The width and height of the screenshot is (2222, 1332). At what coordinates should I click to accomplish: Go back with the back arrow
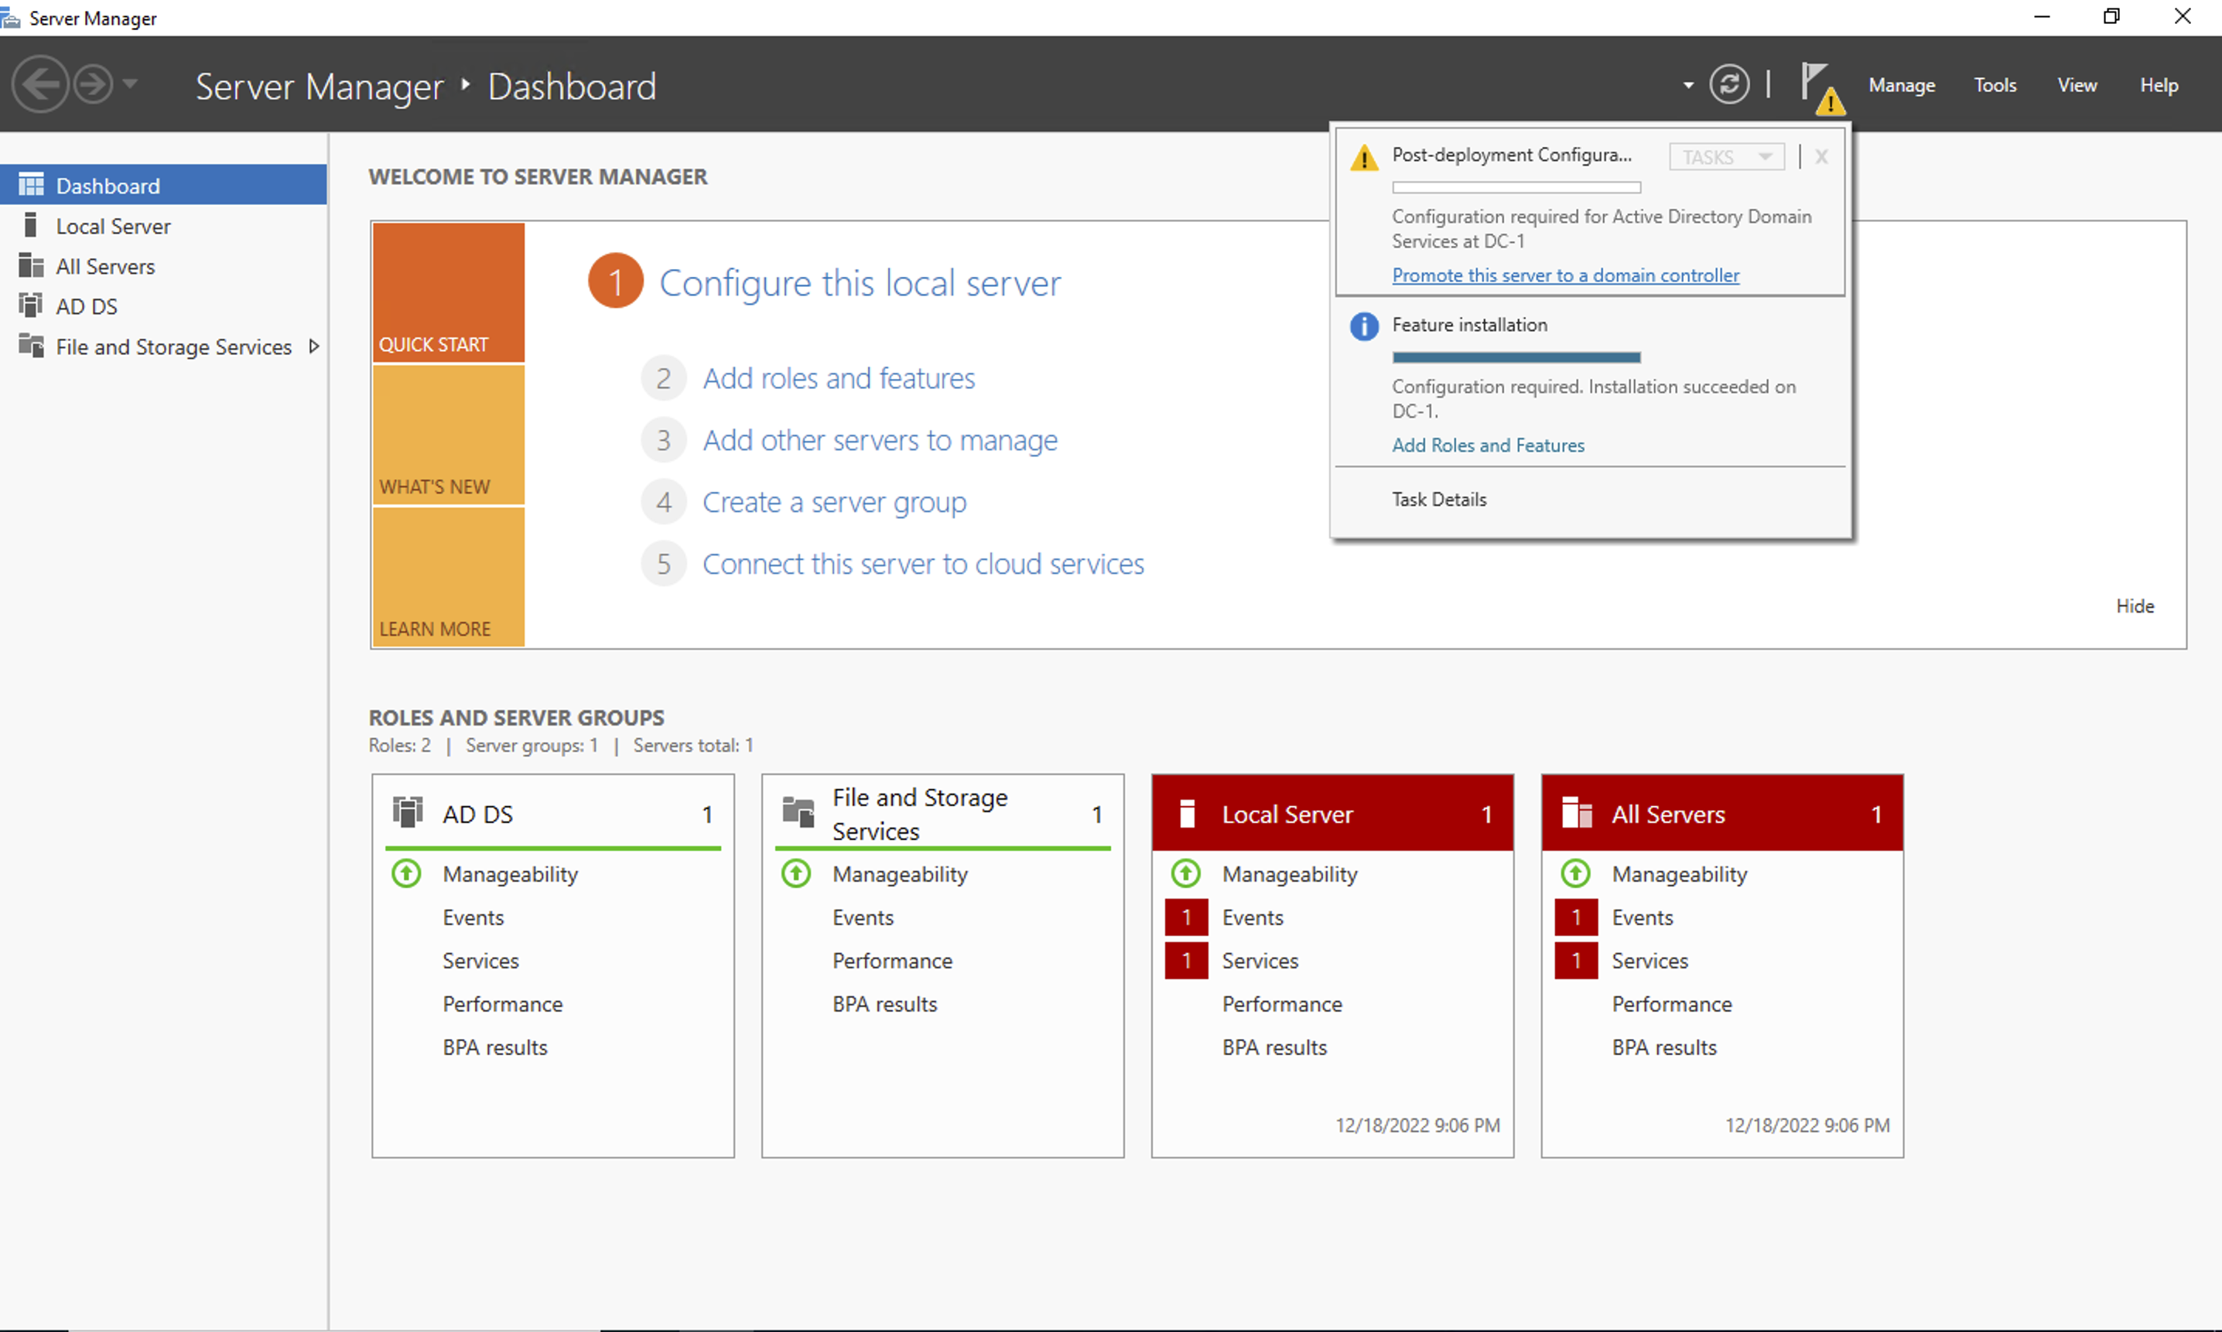[39, 85]
